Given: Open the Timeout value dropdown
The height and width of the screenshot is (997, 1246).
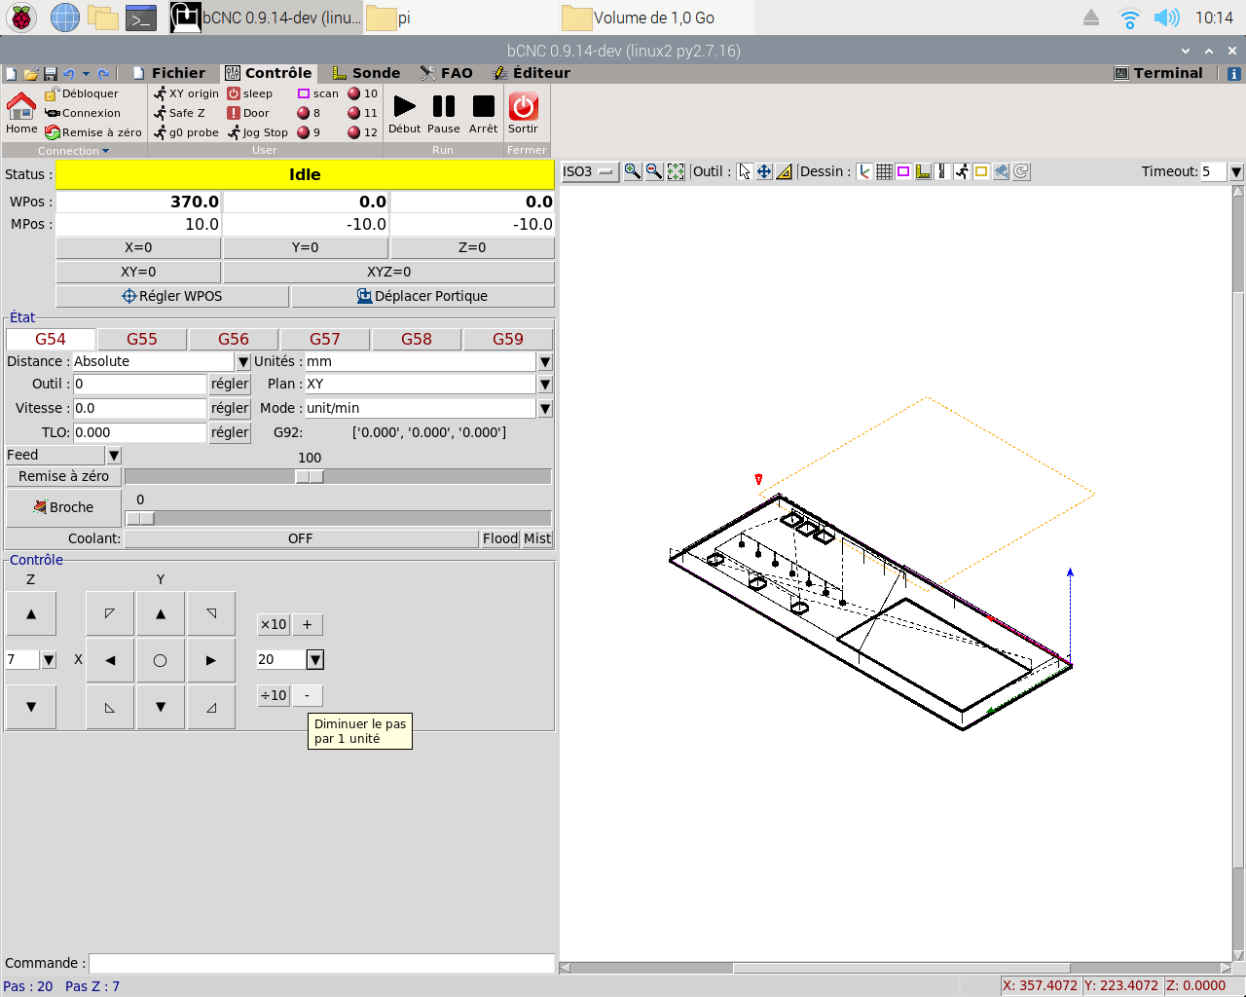Looking at the screenshot, I should pyautogui.click(x=1236, y=171).
